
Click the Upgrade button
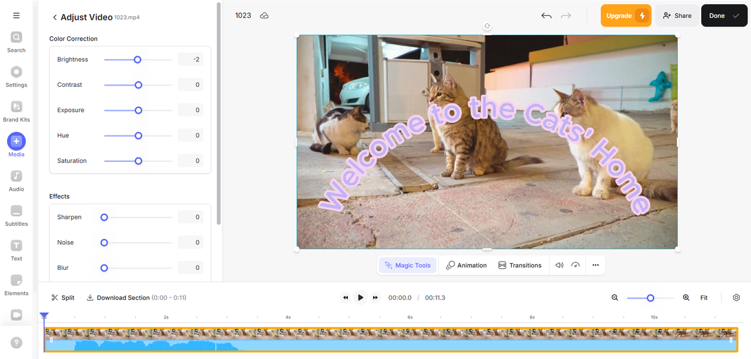pos(626,16)
